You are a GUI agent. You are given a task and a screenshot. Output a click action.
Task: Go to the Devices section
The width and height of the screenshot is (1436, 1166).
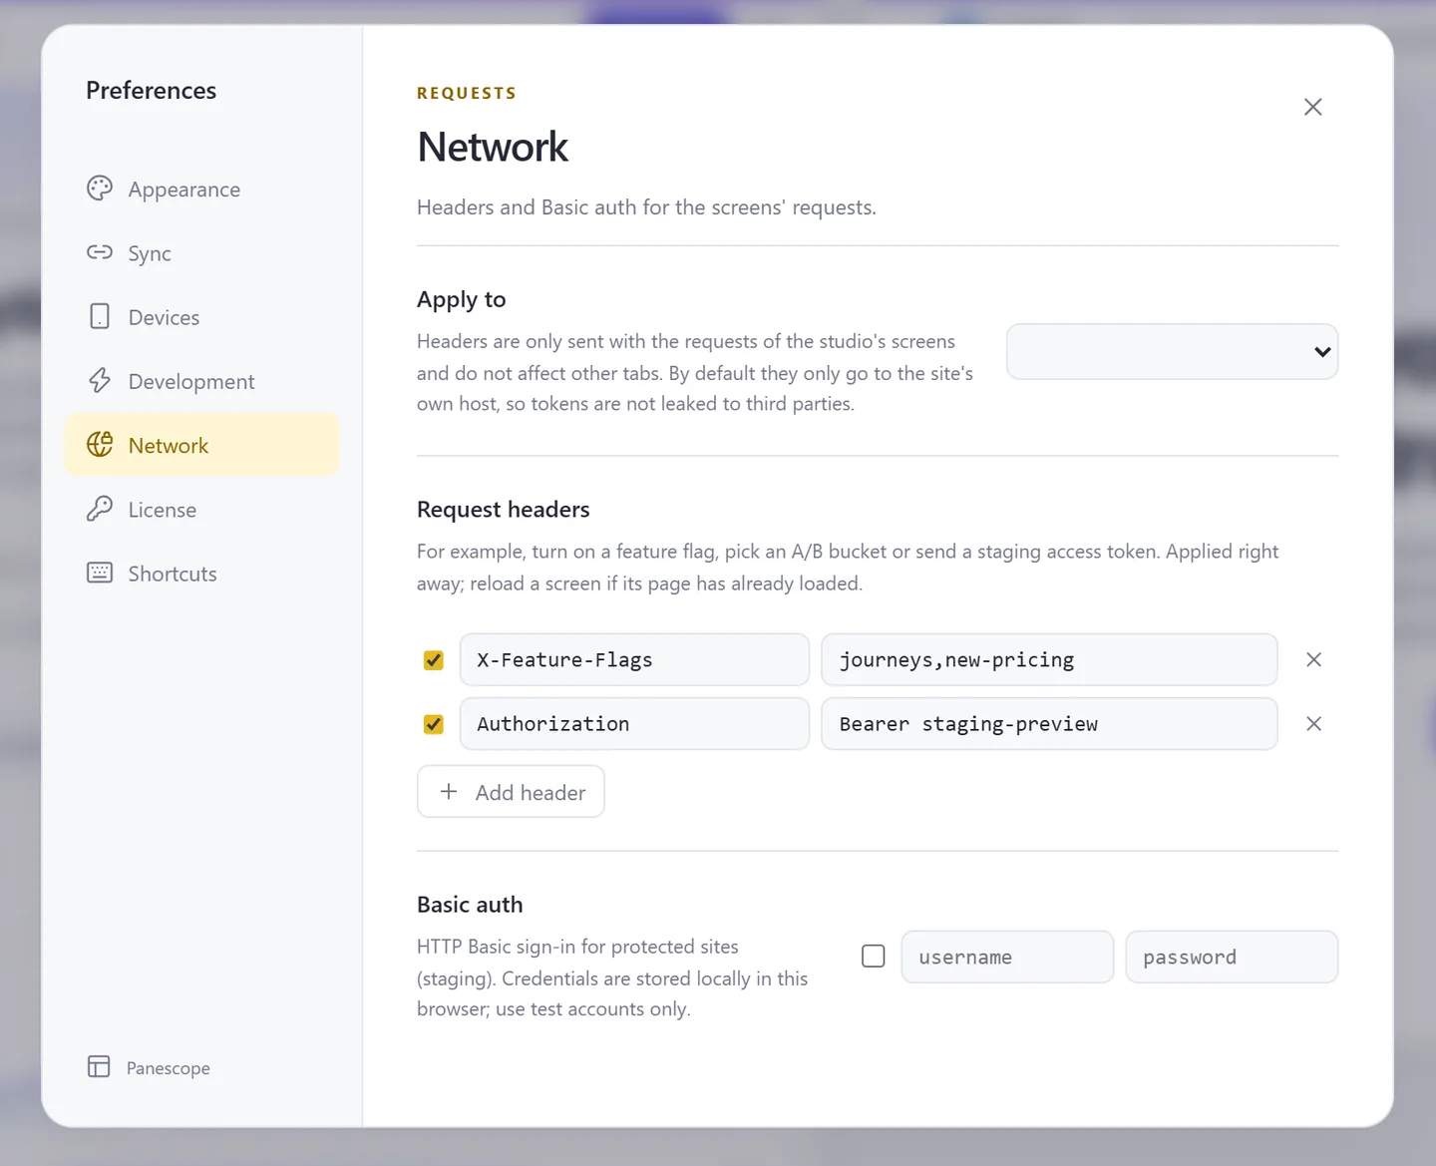[x=202, y=316]
